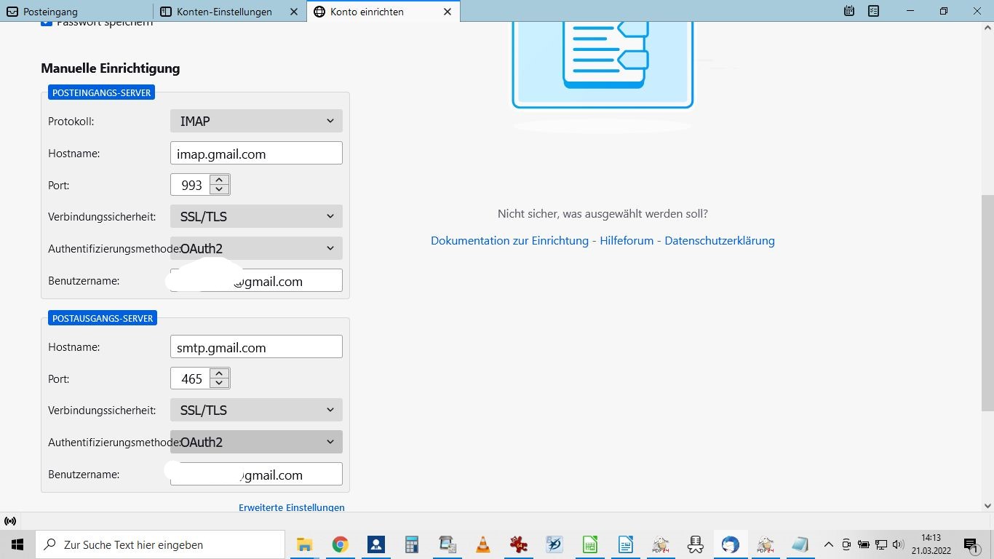Launch VLC media player from the taskbar
Viewport: 994px width, 559px height.
point(482,544)
